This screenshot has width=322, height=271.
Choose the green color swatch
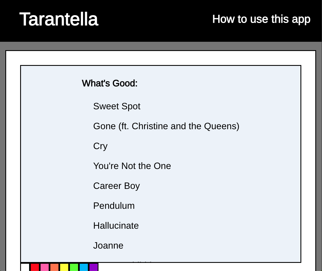(x=74, y=267)
